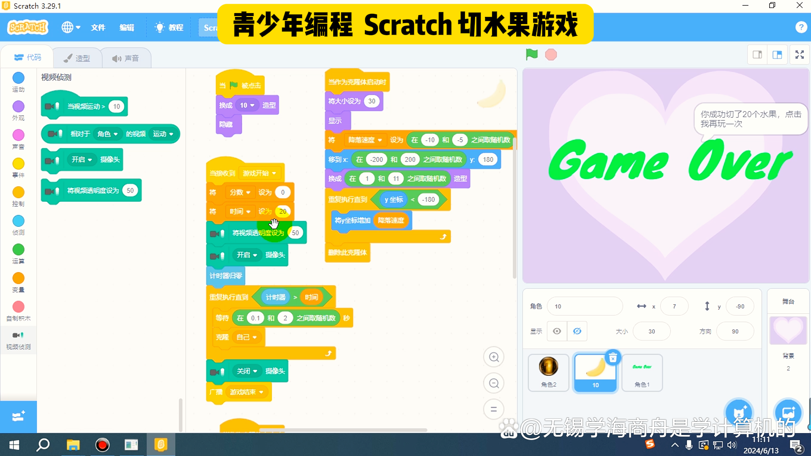Open message dropdown 游戏开始 in receive block
Screen dimensions: 811x456
pos(259,173)
